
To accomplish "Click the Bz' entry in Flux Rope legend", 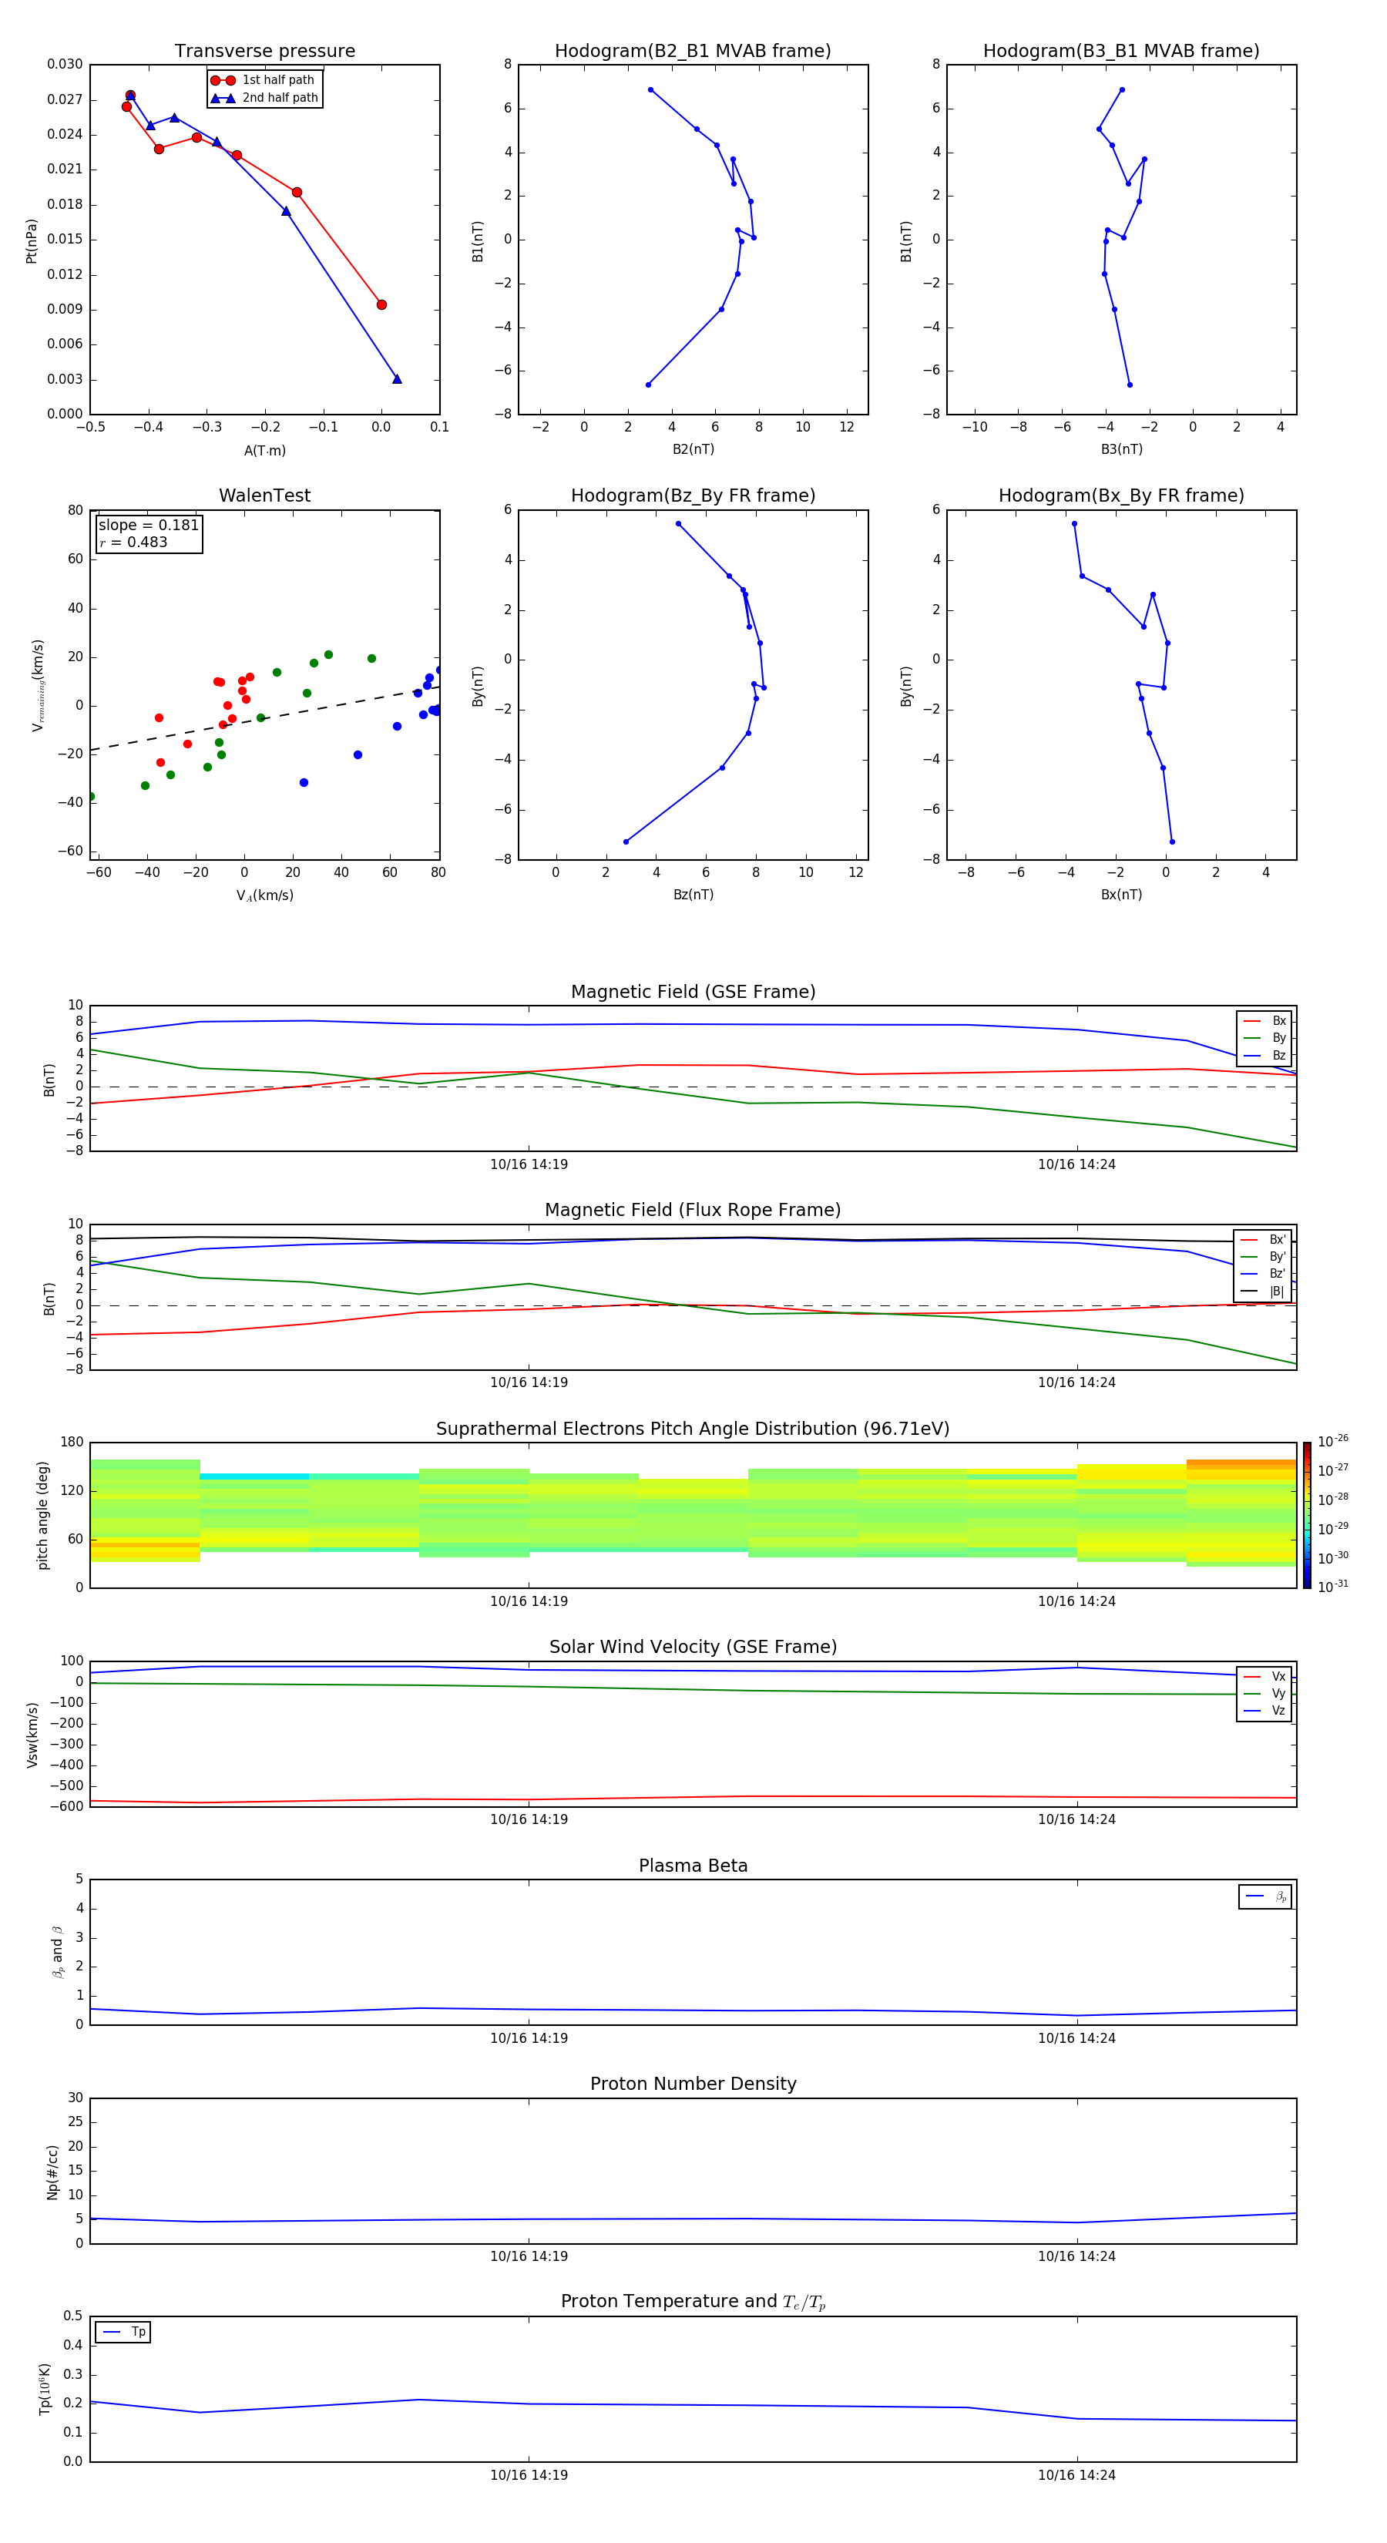I will [x=1263, y=1275].
